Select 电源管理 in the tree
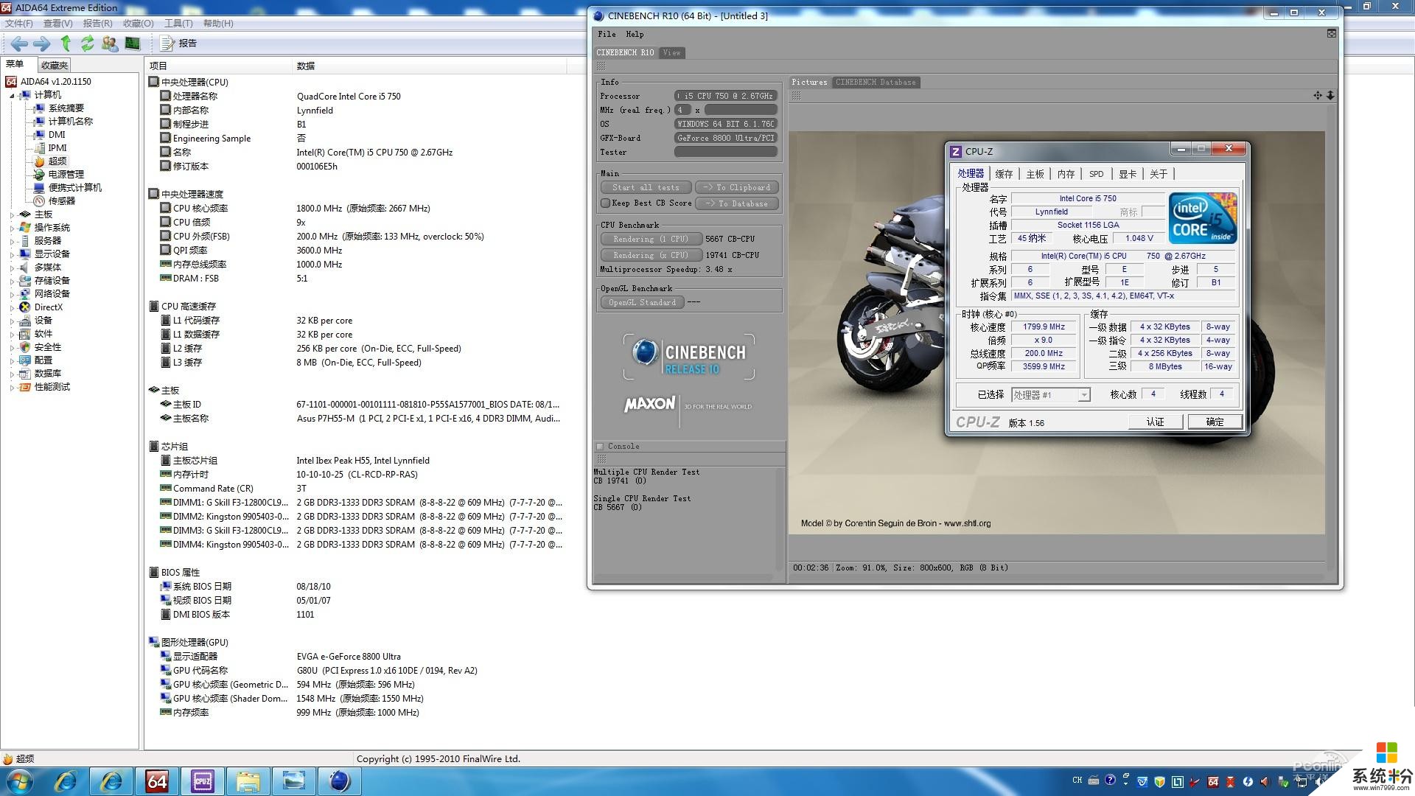1415x796 pixels. pos(66,174)
